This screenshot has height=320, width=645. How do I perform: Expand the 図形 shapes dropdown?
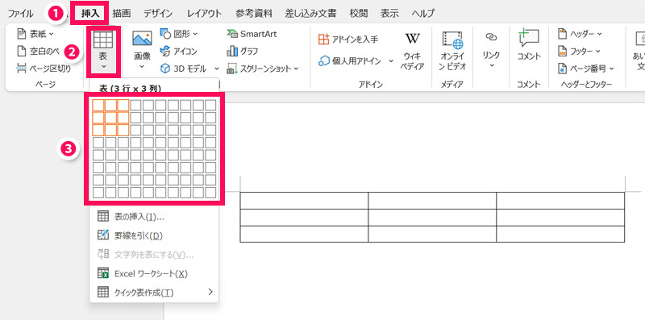pos(194,34)
